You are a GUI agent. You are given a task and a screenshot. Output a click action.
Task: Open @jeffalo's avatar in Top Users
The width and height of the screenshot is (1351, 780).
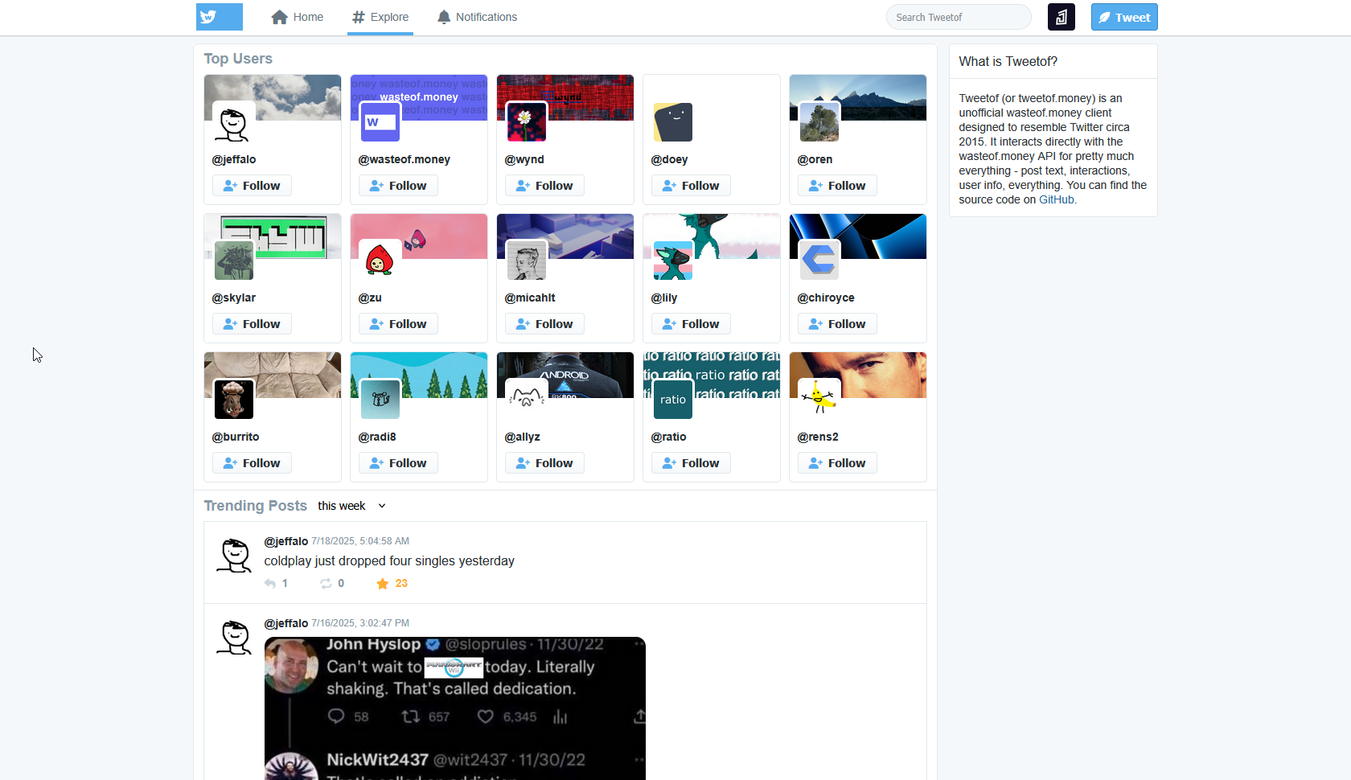click(234, 122)
